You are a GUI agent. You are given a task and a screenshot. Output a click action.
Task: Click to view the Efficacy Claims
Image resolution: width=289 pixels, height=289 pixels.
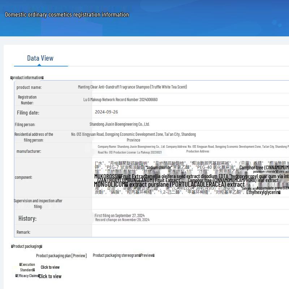pos(50,276)
